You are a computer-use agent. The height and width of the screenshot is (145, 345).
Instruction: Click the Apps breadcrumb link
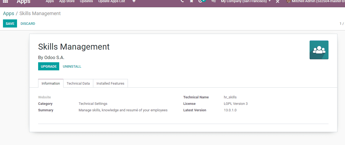click(x=9, y=13)
